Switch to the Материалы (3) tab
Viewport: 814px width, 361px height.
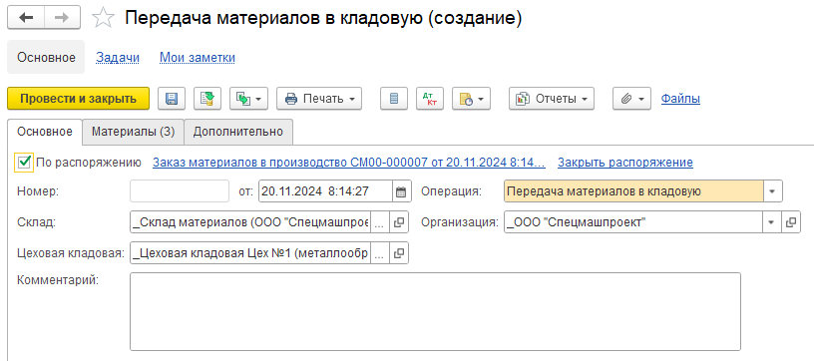coord(133,132)
